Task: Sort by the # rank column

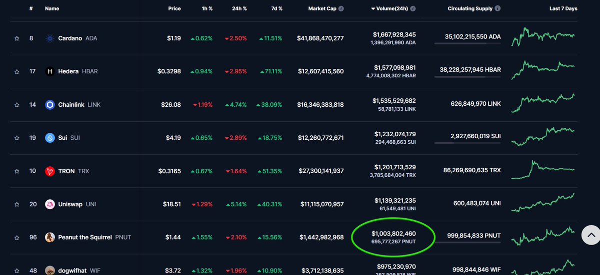Action: pos(31,9)
